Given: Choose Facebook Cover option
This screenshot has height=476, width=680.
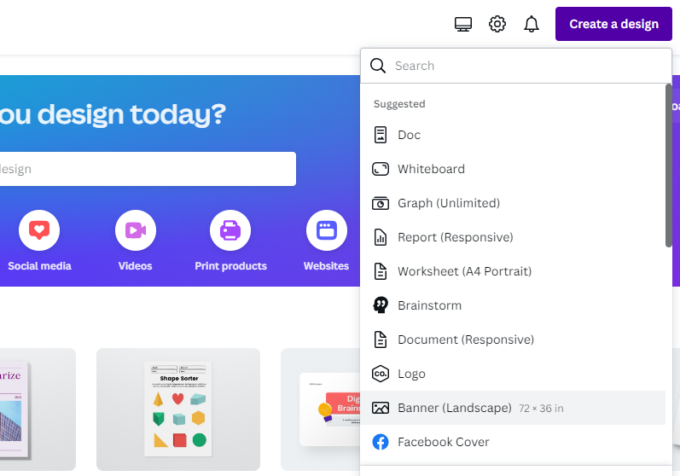Looking at the screenshot, I should point(513,442).
